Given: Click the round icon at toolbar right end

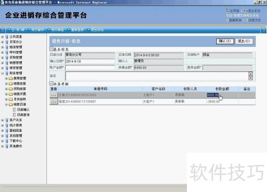Looking at the screenshot, I should click(264, 30).
